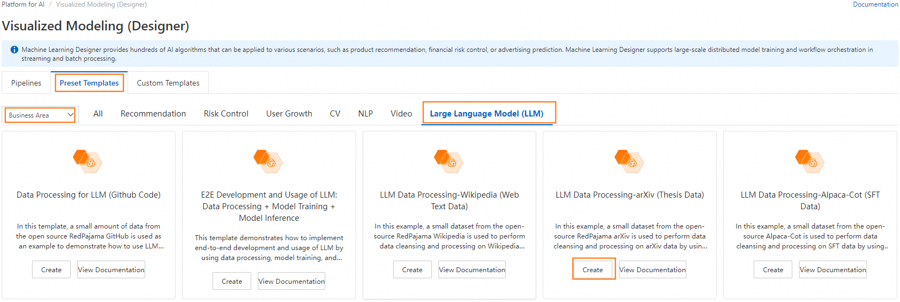
Task: Select the Preset Templates tab
Action: pyautogui.click(x=89, y=83)
